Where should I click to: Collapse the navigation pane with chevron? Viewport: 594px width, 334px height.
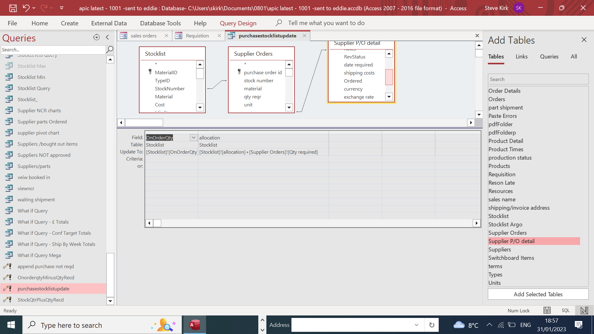pyautogui.click(x=107, y=37)
